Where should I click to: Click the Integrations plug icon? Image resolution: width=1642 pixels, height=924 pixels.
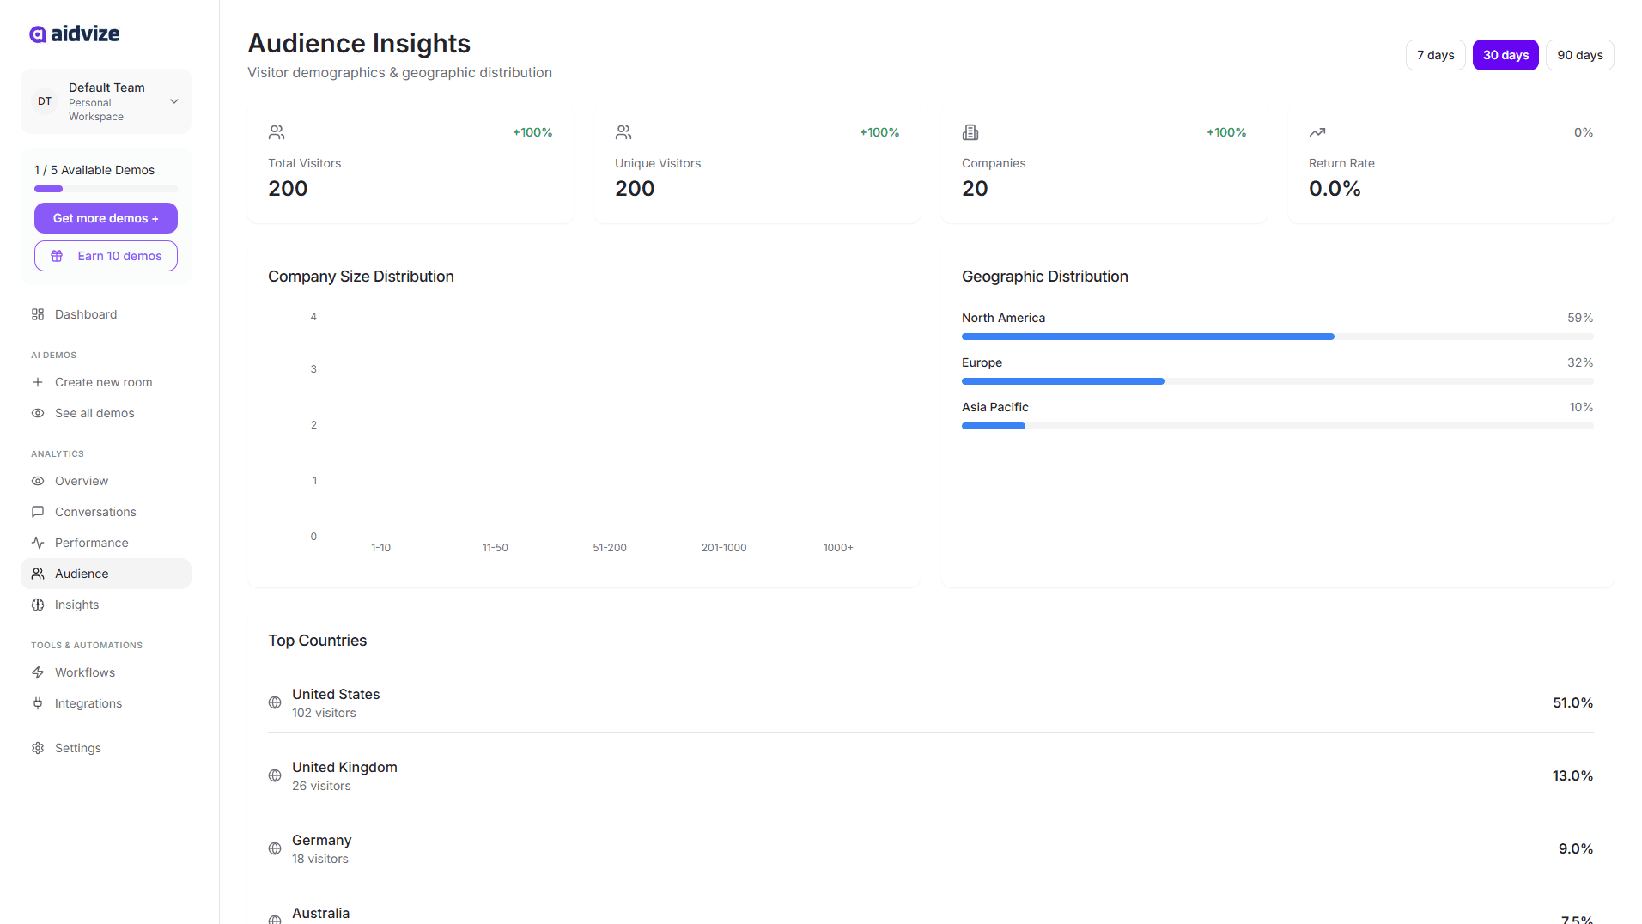(x=38, y=703)
